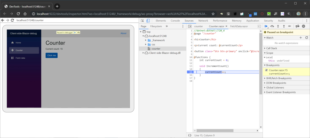Viewport: 310px width, 138px height.
Task: Toggle pause on exceptions icon
Action: pyautogui.click(x=304, y=26)
